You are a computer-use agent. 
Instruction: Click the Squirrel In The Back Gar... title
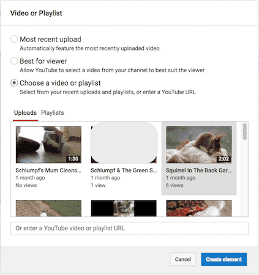click(x=199, y=170)
